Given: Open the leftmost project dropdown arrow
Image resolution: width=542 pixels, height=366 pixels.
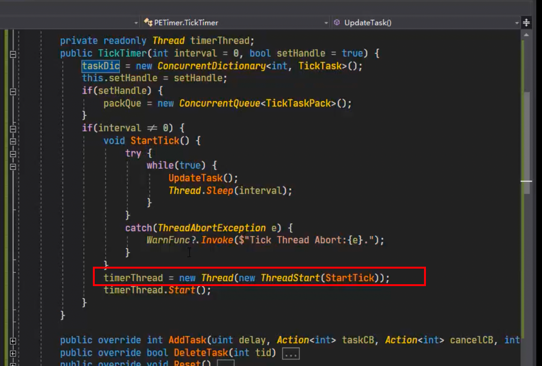Looking at the screenshot, I should click(x=136, y=23).
